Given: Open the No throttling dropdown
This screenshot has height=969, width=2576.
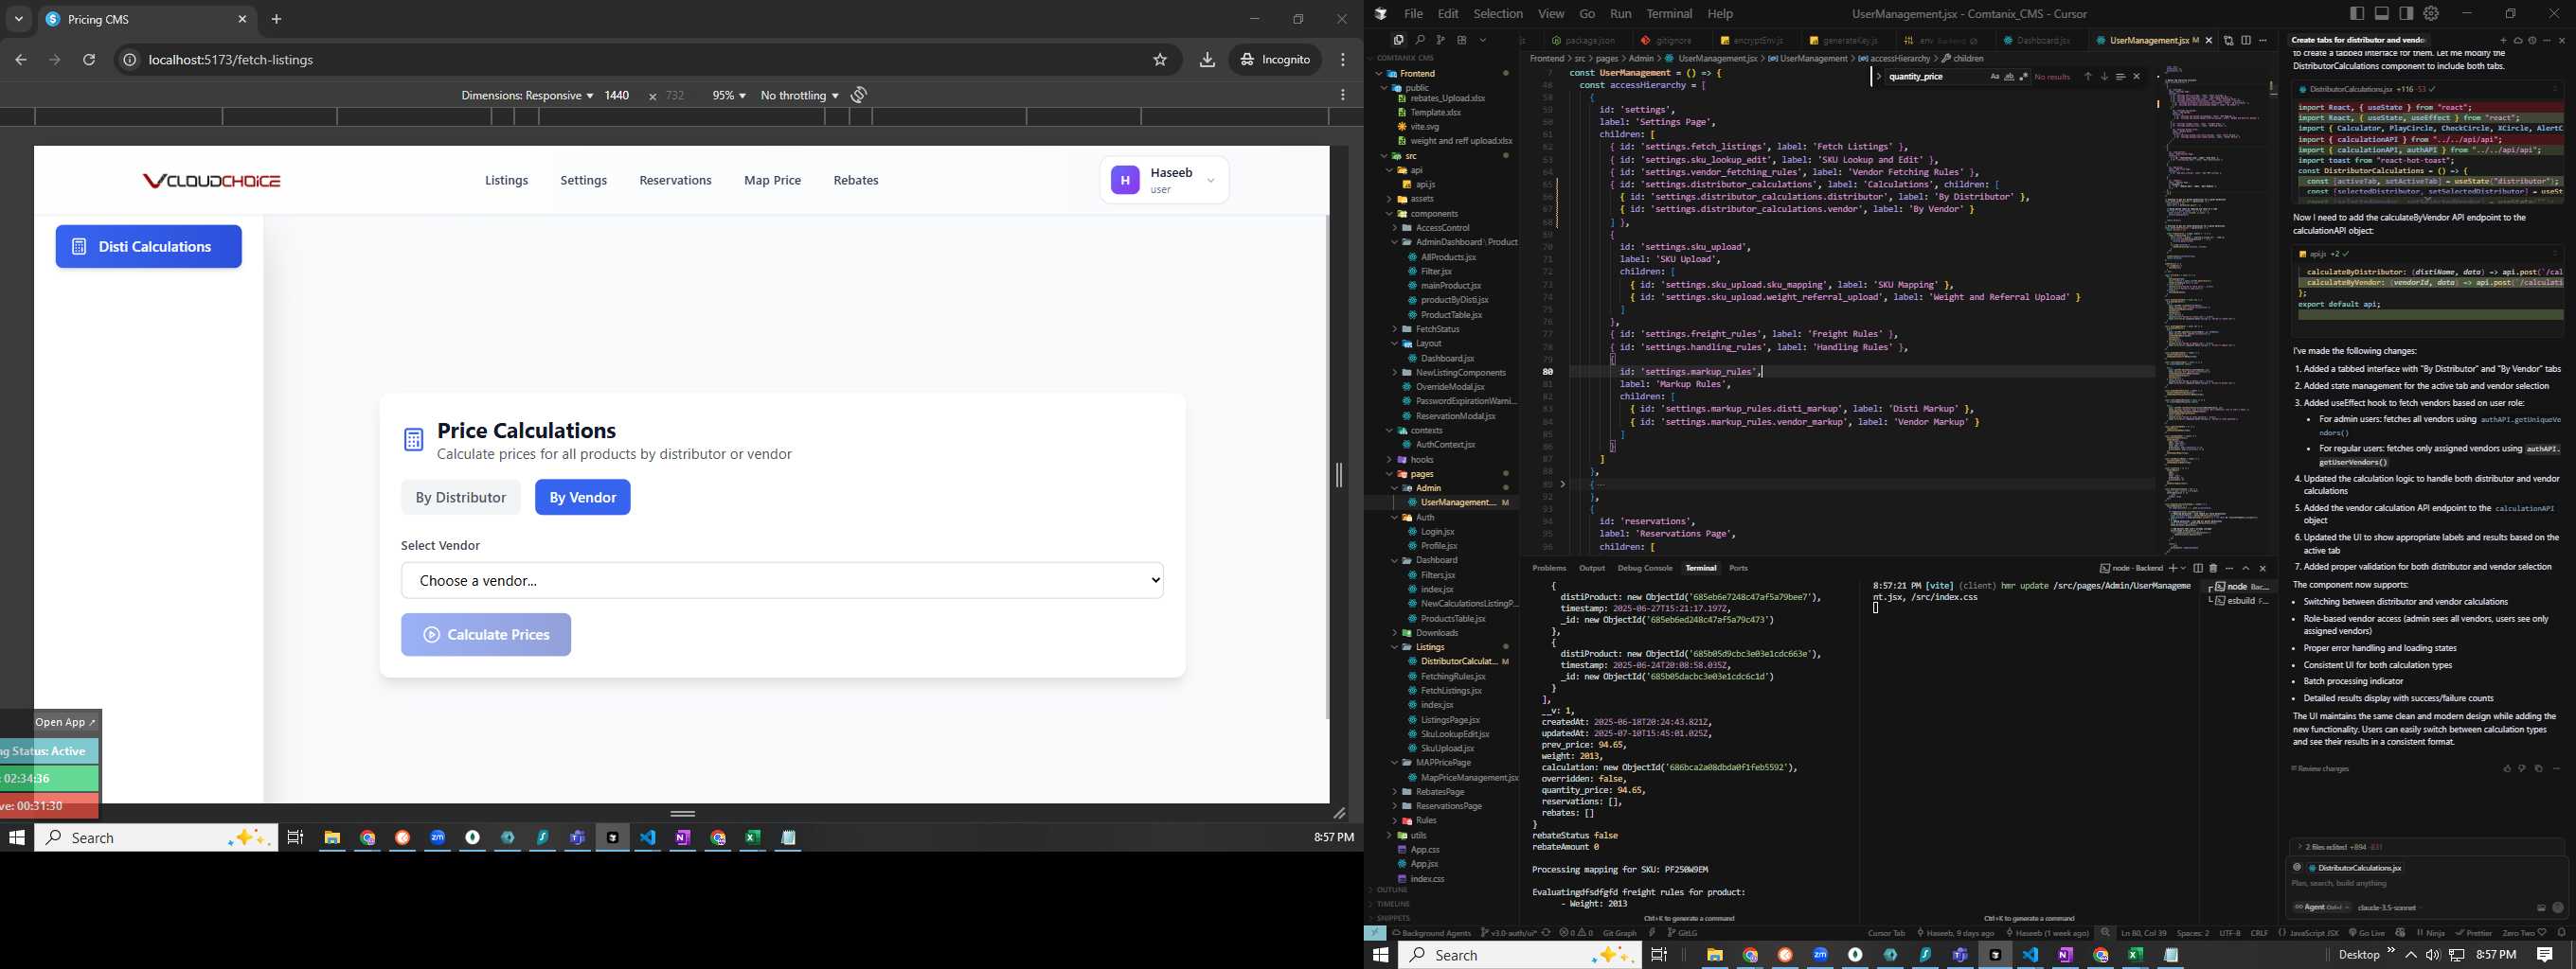Looking at the screenshot, I should (x=799, y=95).
